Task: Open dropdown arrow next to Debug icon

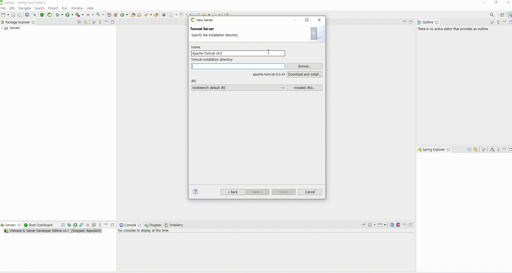Action: (62, 15)
